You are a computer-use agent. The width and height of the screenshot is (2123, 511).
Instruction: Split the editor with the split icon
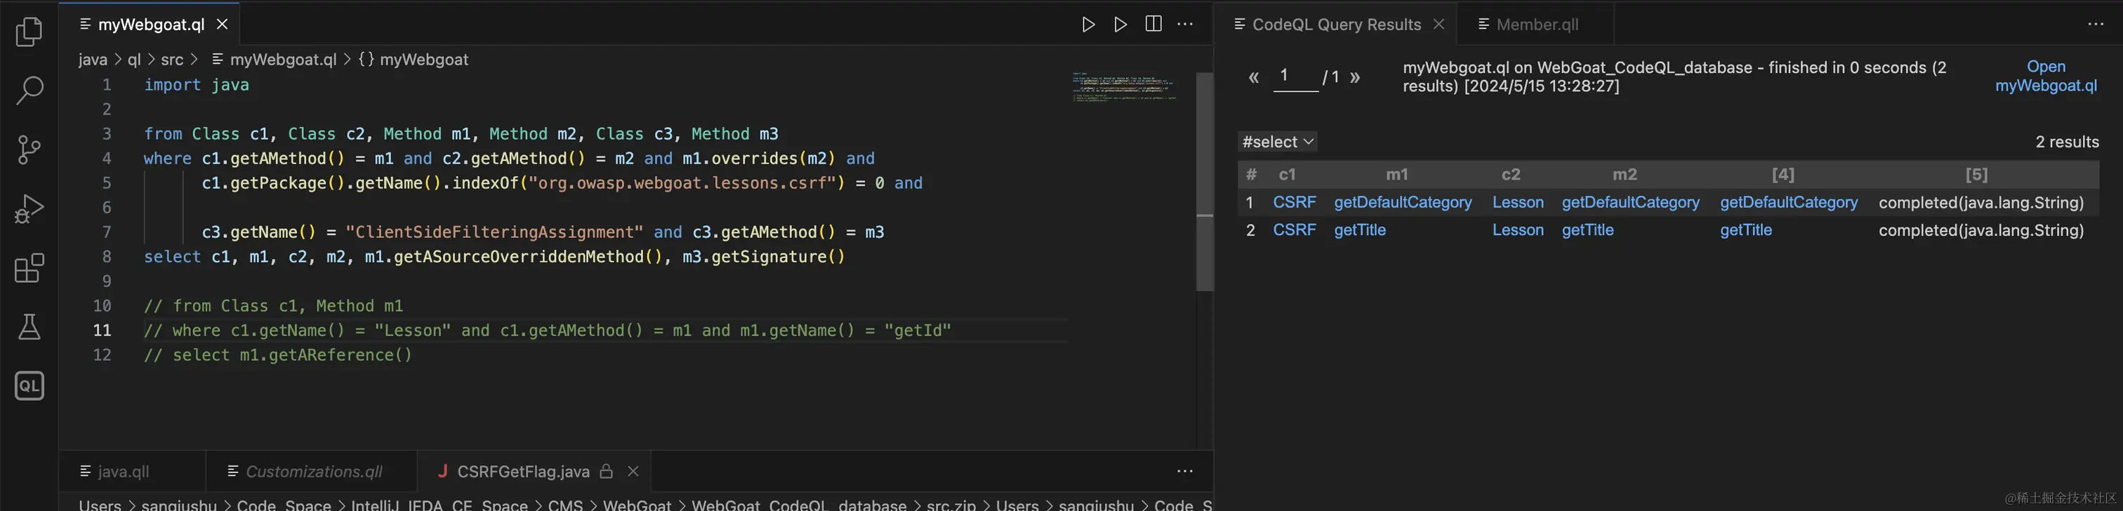(x=1153, y=24)
